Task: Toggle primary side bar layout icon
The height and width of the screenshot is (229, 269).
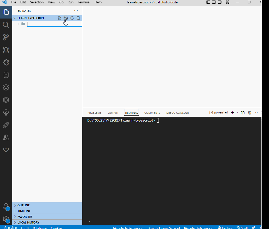Action: click(x=208, y=2)
